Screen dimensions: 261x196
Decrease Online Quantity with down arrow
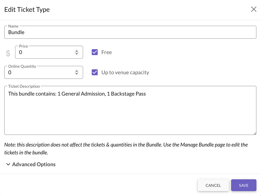coord(76,74)
